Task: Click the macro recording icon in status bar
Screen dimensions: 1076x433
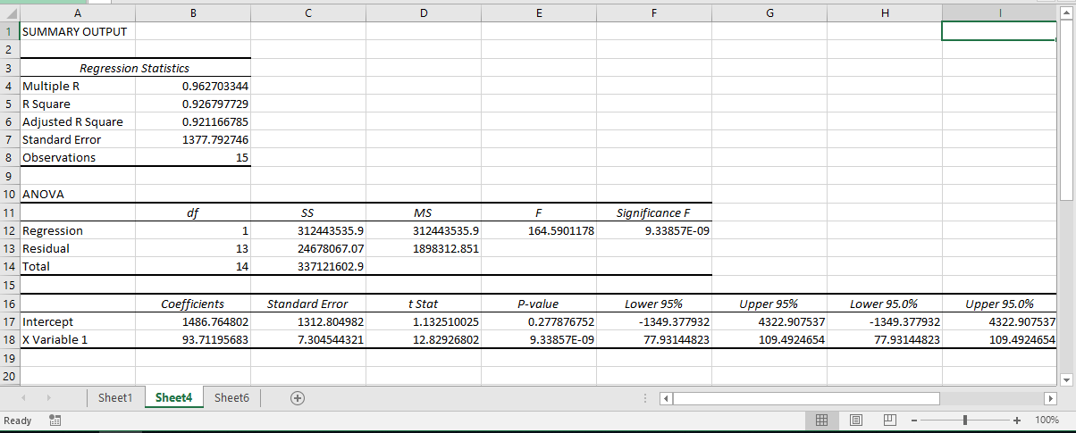Action: point(55,421)
